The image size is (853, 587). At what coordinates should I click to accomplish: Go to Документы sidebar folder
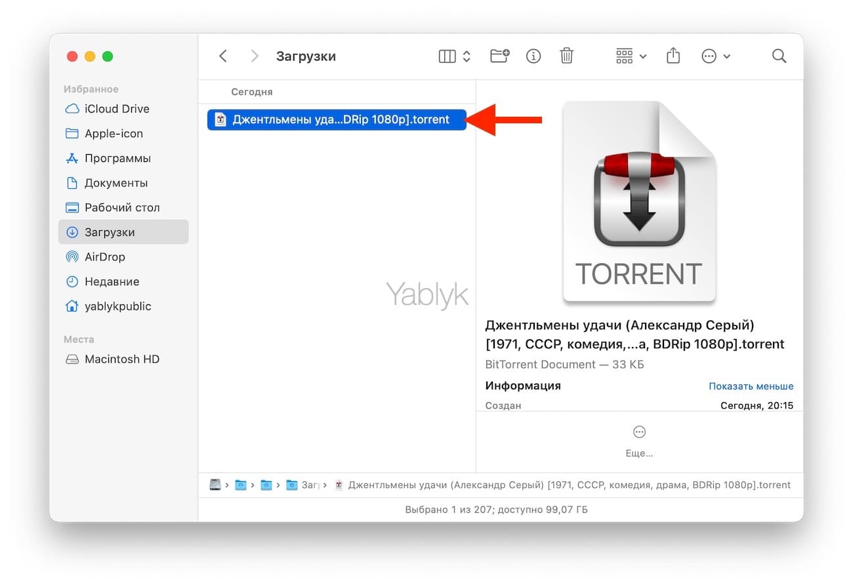click(115, 183)
